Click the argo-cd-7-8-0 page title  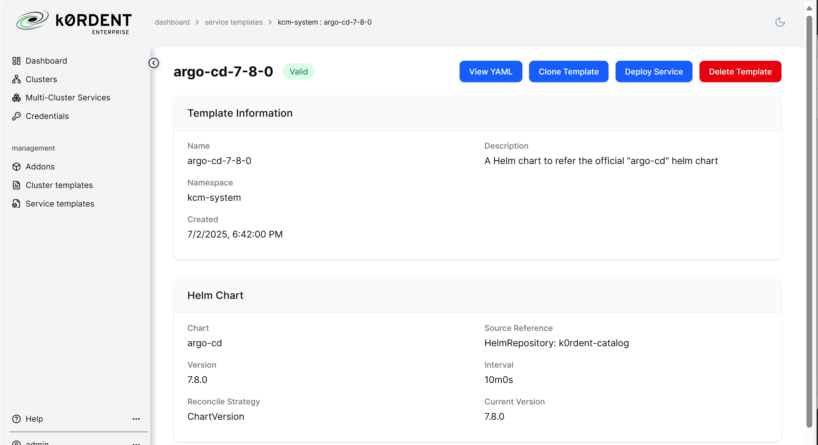click(x=223, y=72)
